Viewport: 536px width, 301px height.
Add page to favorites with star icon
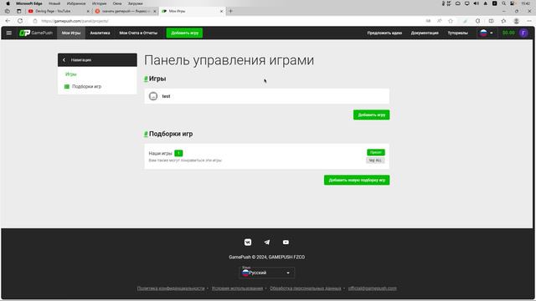pyautogui.click(x=451, y=21)
